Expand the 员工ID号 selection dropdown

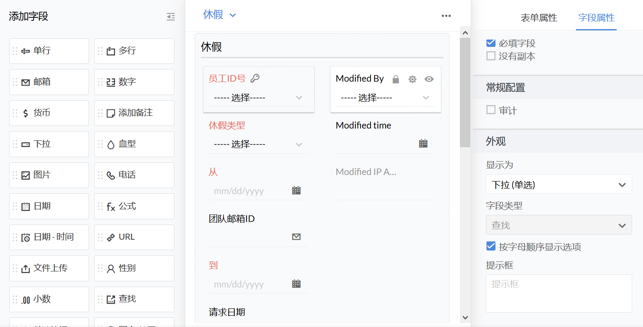[x=259, y=98]
